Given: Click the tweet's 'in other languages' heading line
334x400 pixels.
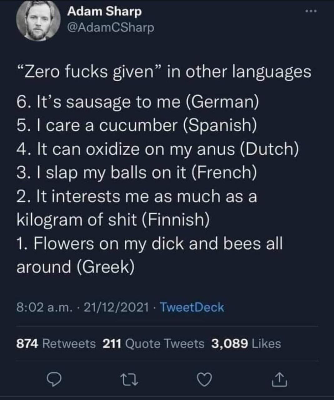Looking at the screenshot, I should [x=164, y=72].
